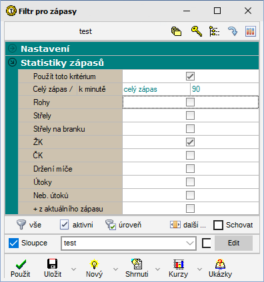Enable the Držení míče checkbox

click(x=190, y=169)
